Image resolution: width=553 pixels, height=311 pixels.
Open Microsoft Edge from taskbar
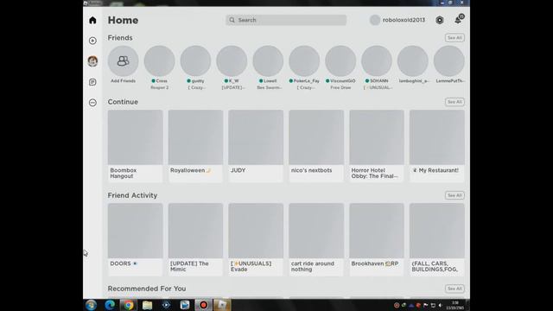[110, 305]
